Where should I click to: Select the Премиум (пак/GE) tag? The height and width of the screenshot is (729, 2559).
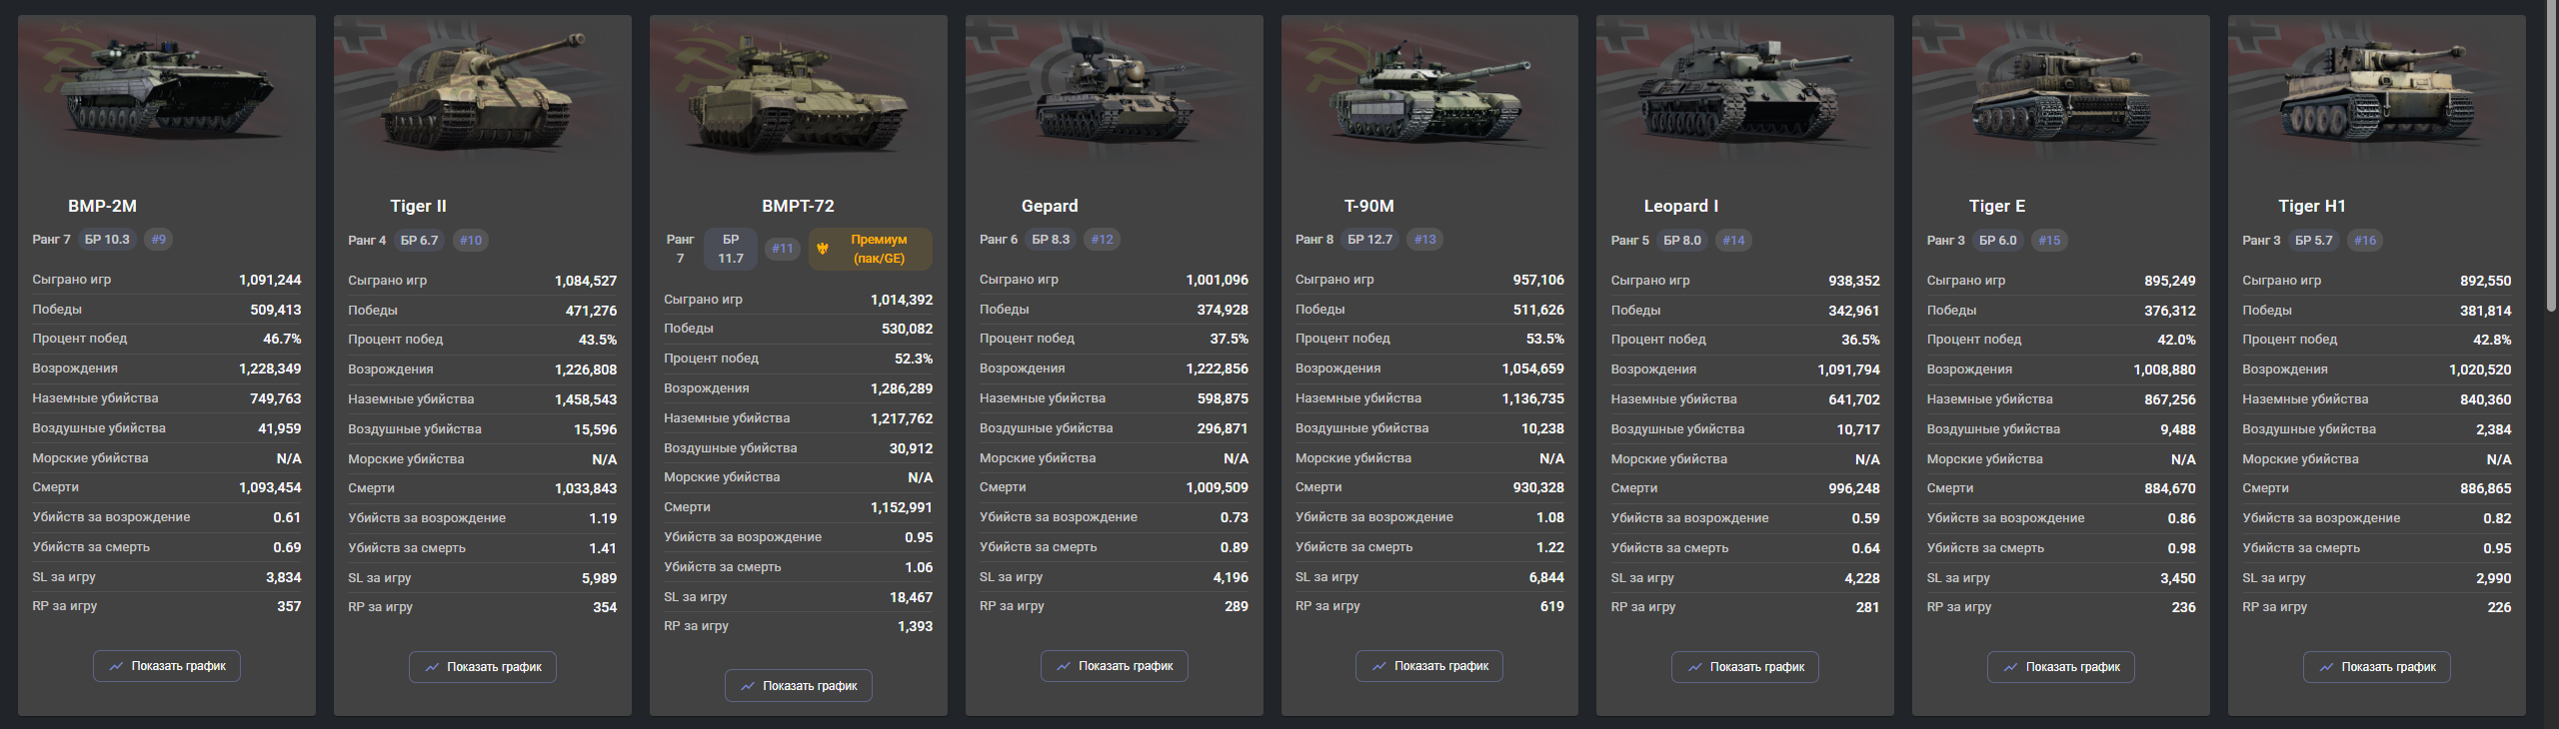(x=871, y=249)
